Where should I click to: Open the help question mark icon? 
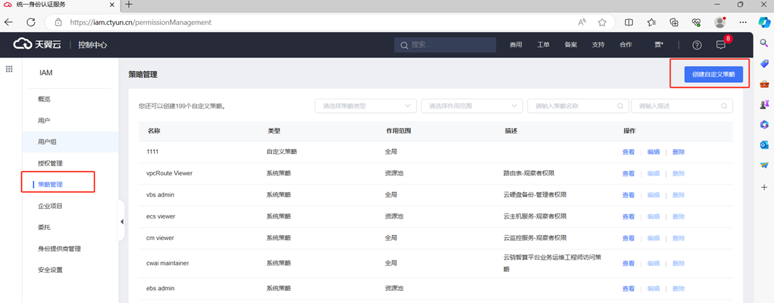click(x=697, y=45)
